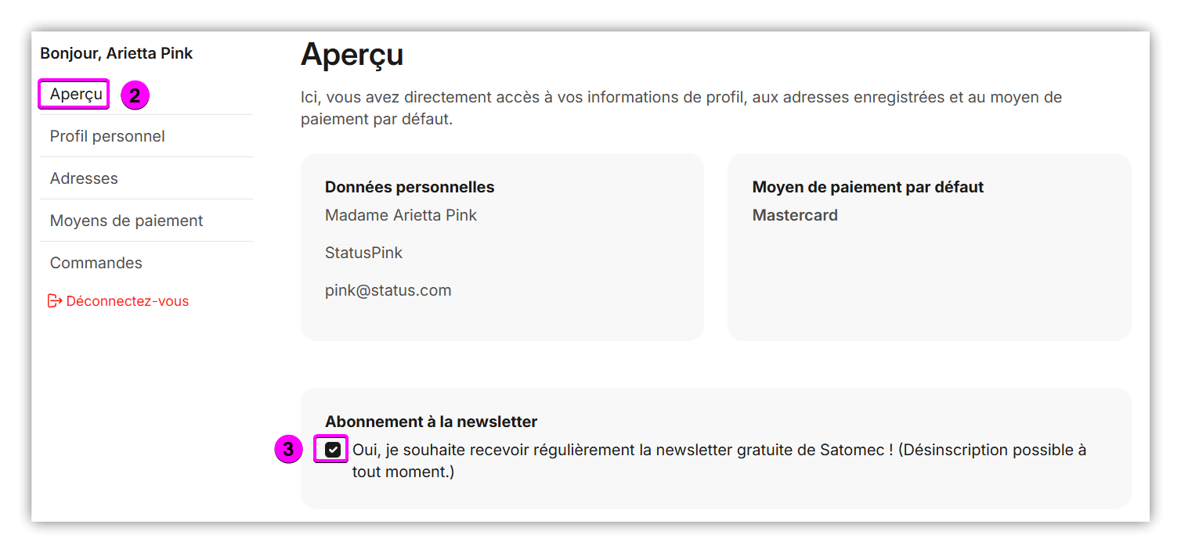Viewport: 1181px width, 553px height.
Task: Click the pink number 3 badge
Action: [289, 450]
